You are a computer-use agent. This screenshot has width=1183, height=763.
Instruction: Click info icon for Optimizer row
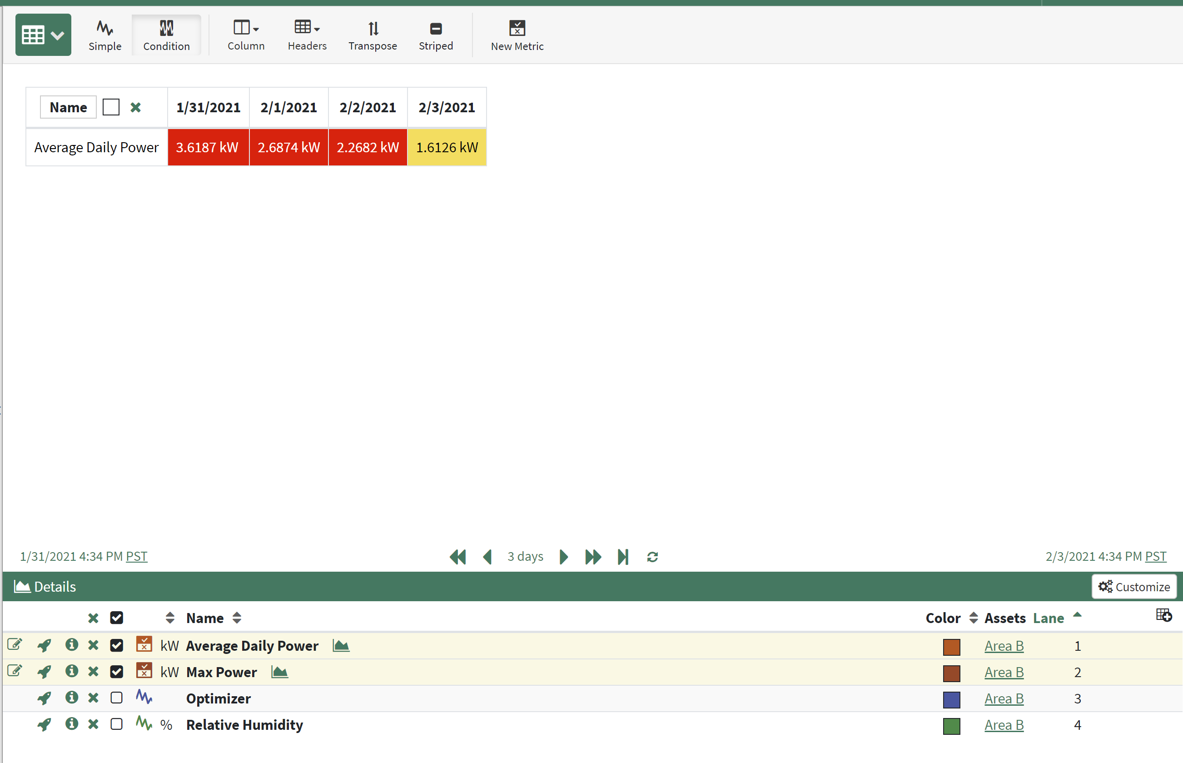72,698
